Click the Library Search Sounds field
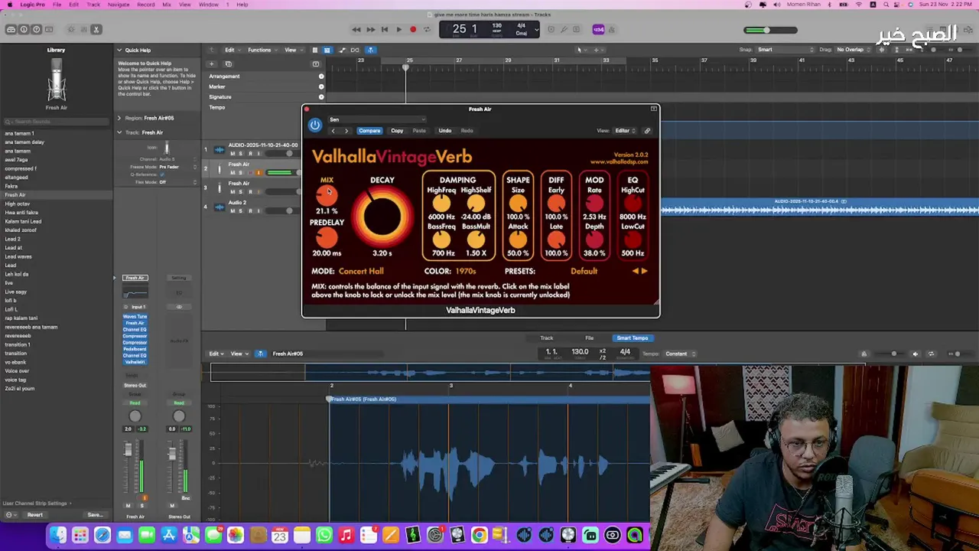Screen dimensions: 979x551 click(57, 122)
